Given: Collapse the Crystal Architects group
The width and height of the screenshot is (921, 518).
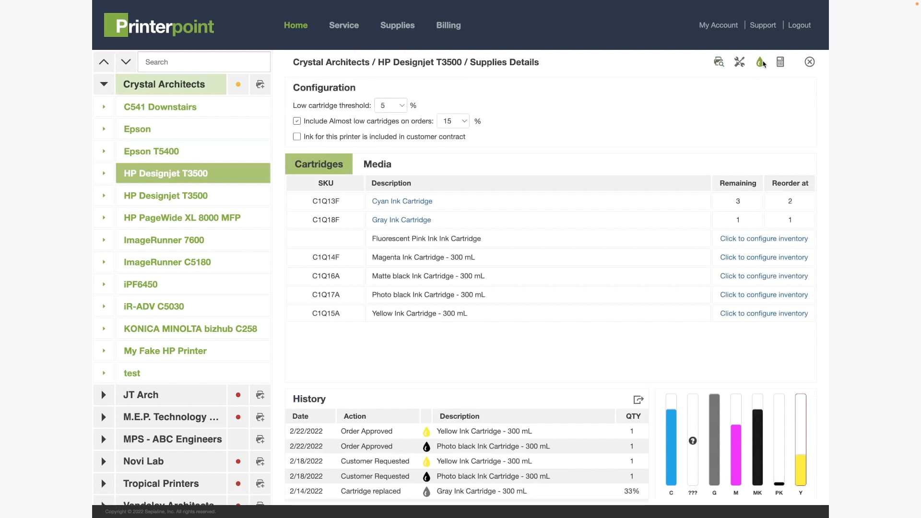Looking at the screenshot, I should click(104, 84).
